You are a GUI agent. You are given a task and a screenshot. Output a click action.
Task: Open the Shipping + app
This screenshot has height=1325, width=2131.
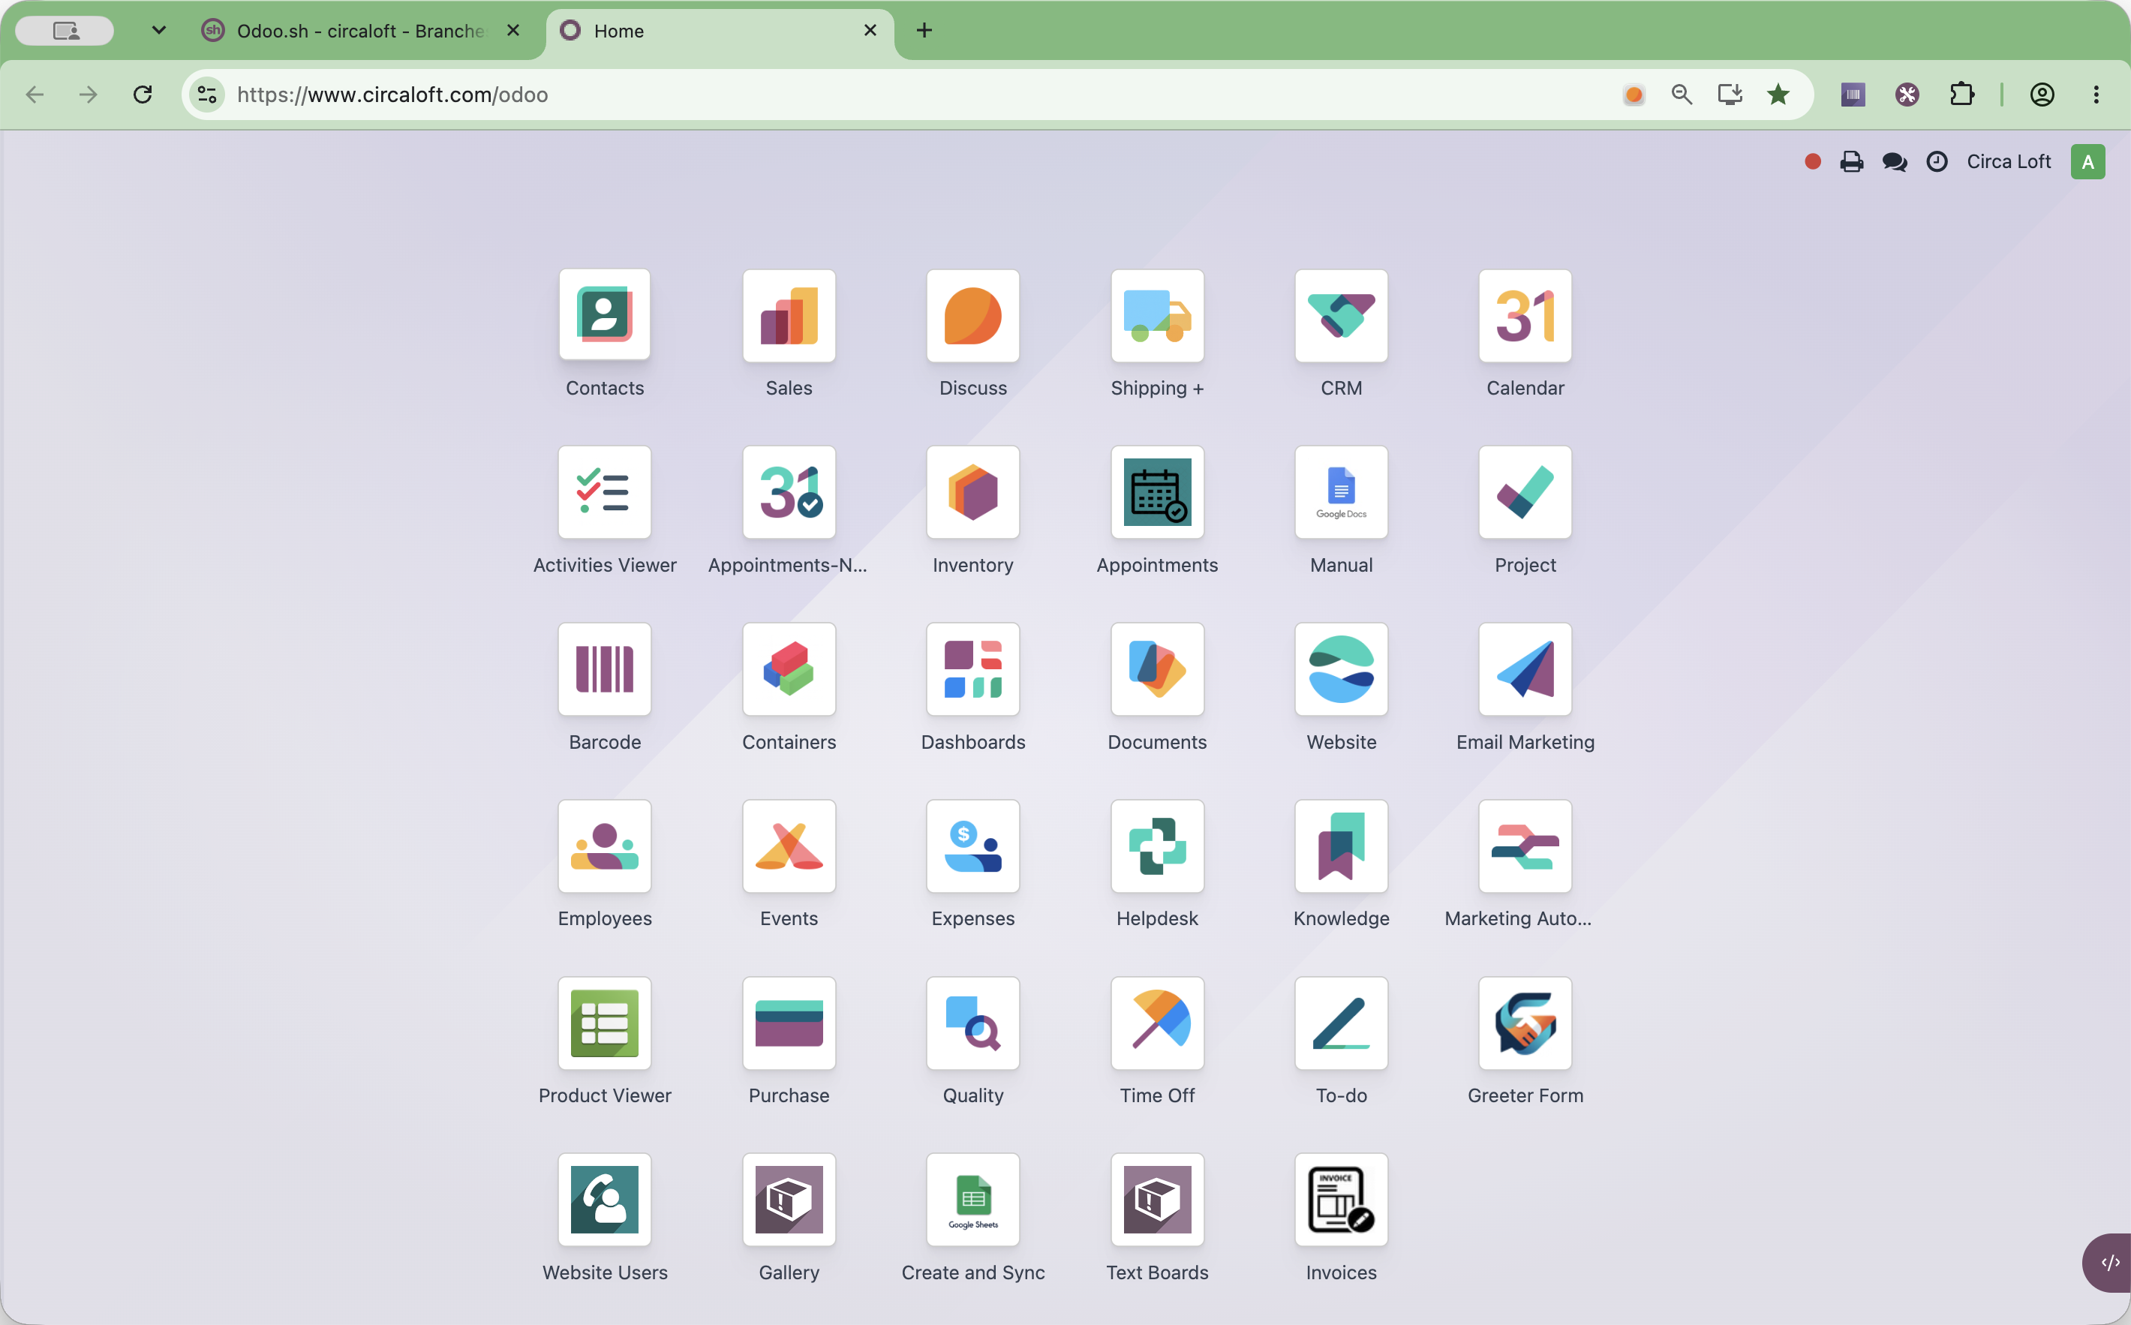point(1156,315)
